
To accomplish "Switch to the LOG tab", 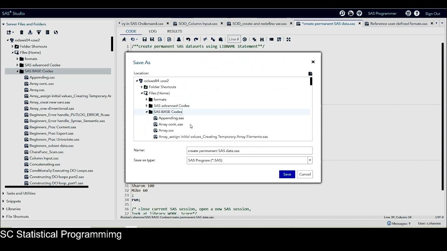I will click(153, 31).
